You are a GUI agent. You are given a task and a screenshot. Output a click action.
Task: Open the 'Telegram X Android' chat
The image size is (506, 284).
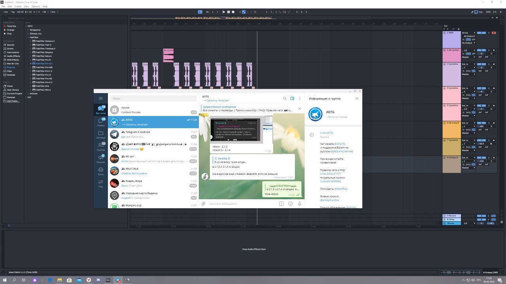click(x=153, y=135)
